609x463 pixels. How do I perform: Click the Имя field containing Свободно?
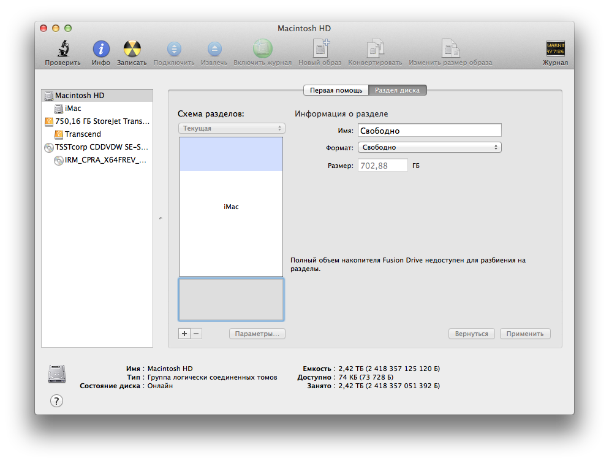[429, 131]
